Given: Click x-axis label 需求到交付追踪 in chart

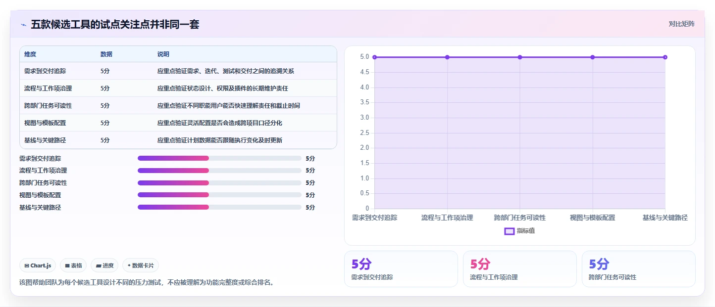Looking at the screenshot, I should tap(374, 218).
